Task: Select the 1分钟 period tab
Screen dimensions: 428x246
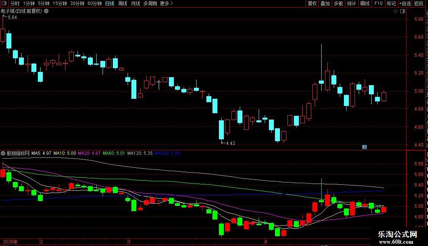Action: click(x=29, y=3)
